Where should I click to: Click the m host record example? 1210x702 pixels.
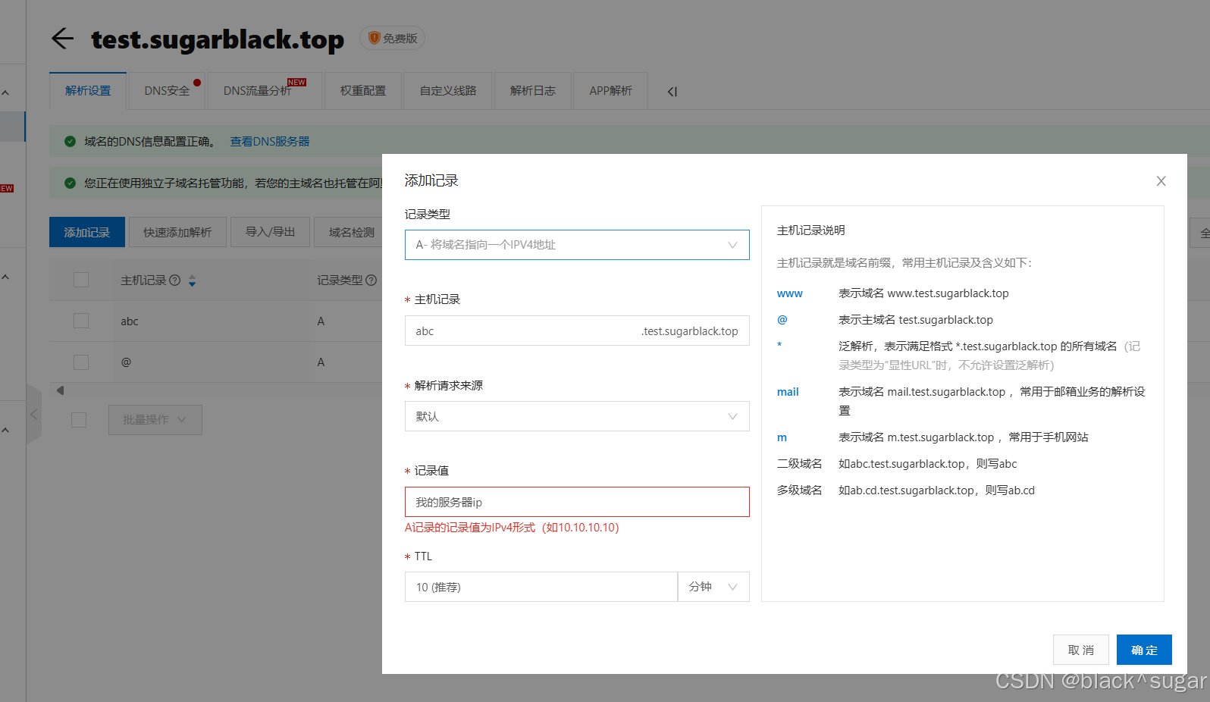point(782,437)
